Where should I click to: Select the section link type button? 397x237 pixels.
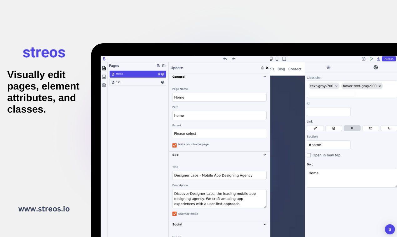[352, 128]
